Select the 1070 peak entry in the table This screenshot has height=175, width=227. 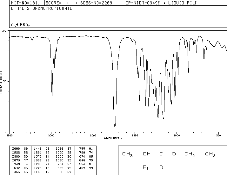click(63, 153)
